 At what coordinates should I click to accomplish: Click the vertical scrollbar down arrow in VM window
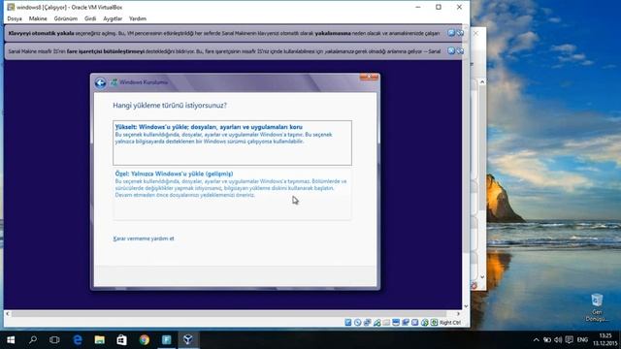[466, 306]
